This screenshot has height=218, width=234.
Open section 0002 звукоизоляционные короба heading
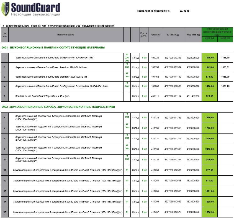tap(58, 107)
